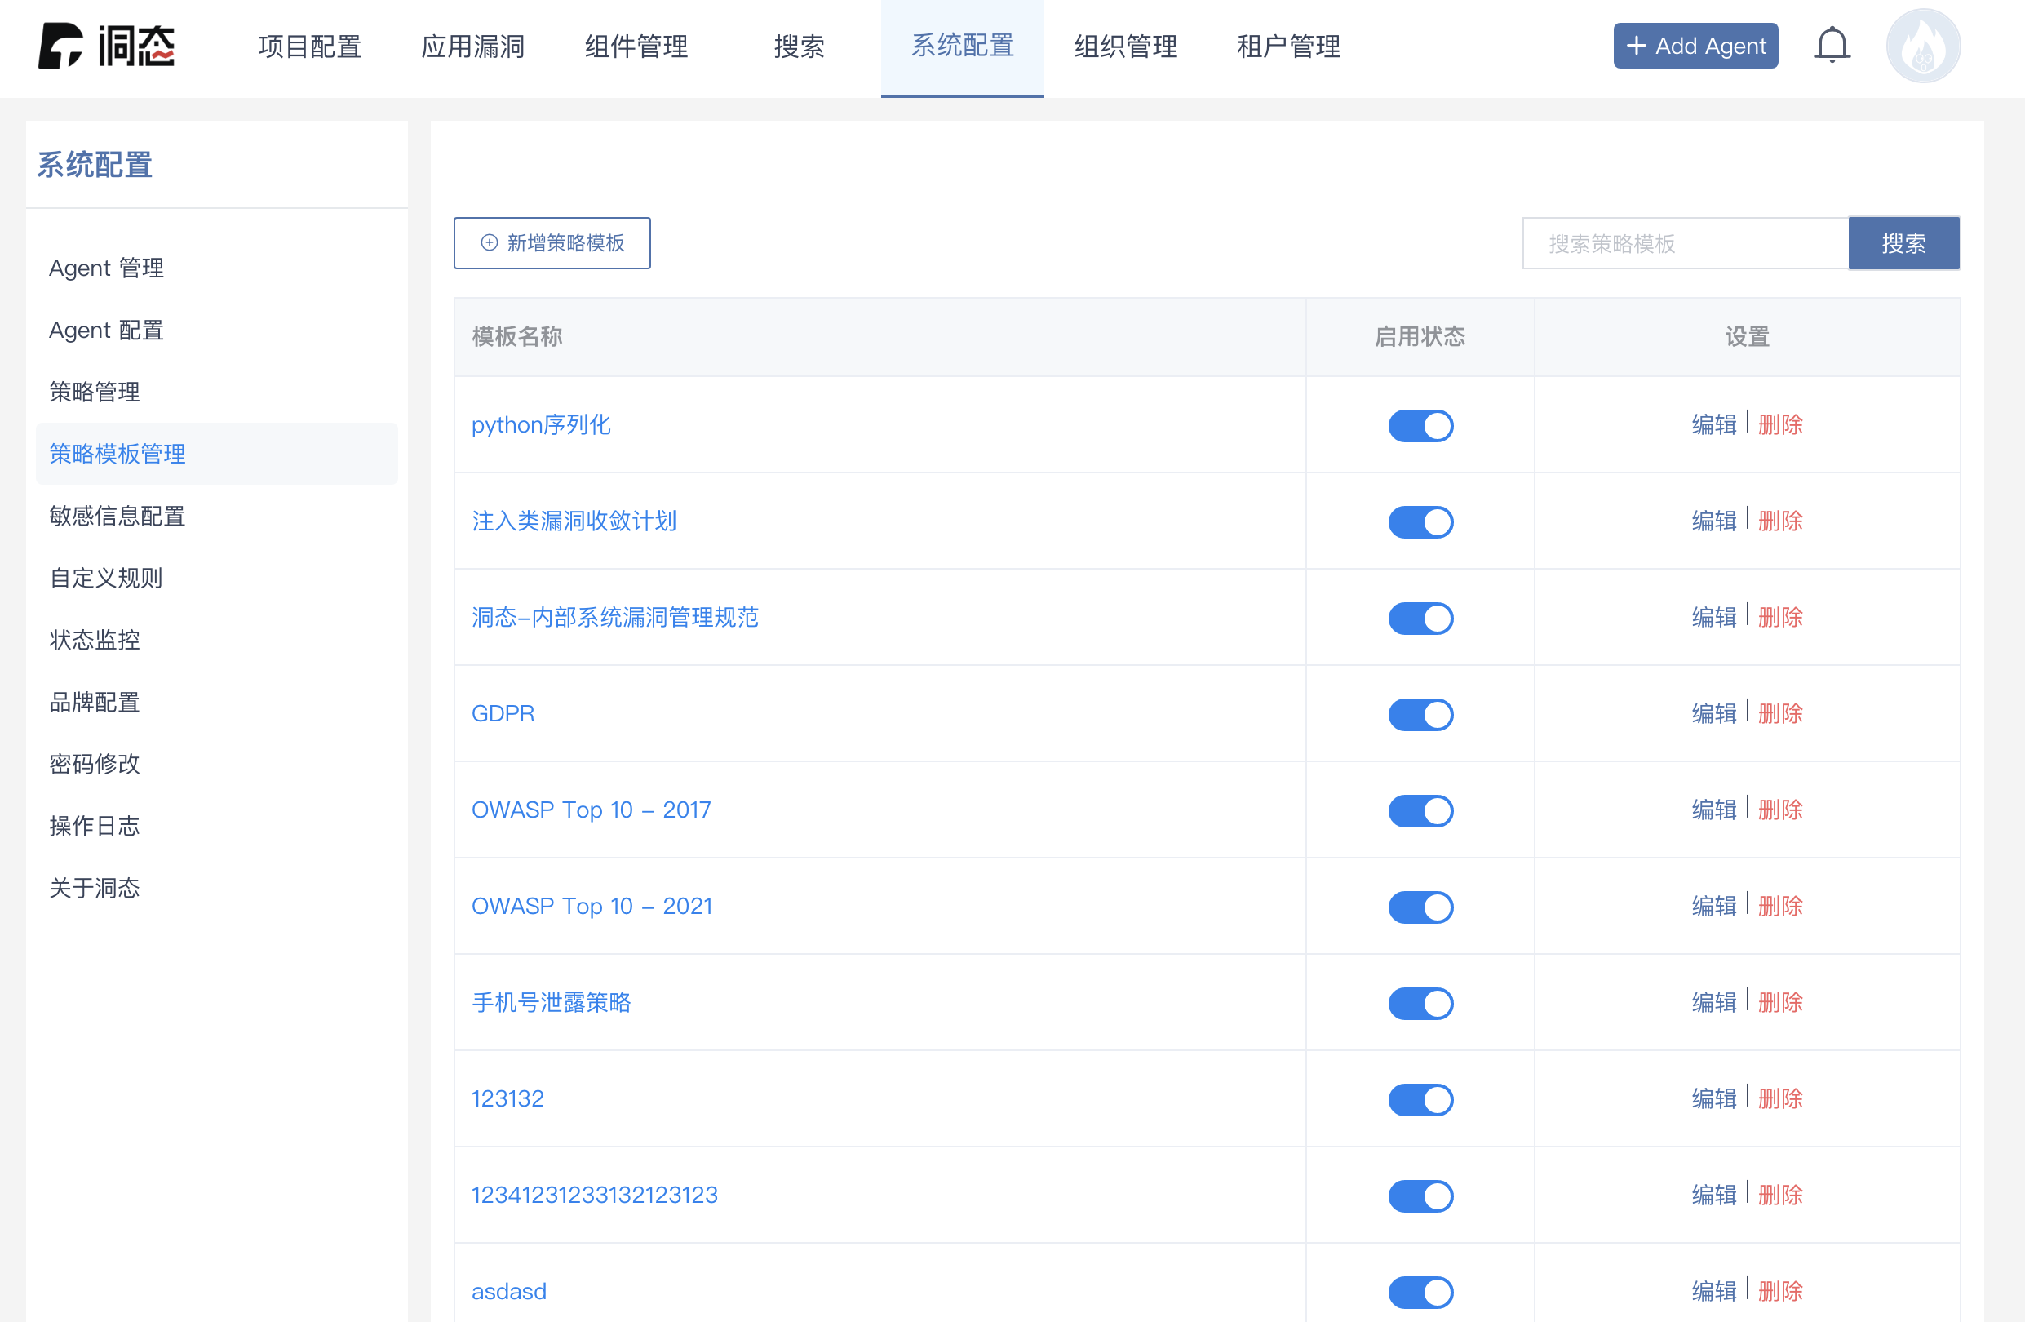The height and width of the screenshot is (1322, 2025).
Task: Delete the OWASP Top 10 – 2021 template
Action: click(x=1780, y=906)
